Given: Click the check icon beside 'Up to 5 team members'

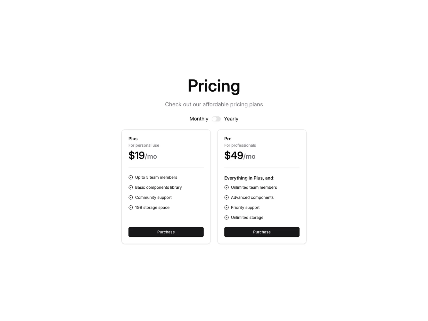Looking at the screenshot, I should (131, 177).
